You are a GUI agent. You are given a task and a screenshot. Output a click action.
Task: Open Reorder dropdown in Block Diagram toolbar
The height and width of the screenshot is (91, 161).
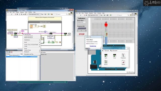click(x=49, y=14)
